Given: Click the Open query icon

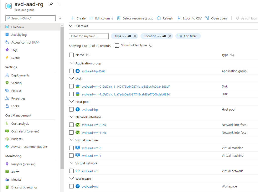Looking at the screenshot, I should tap(207, 18).
